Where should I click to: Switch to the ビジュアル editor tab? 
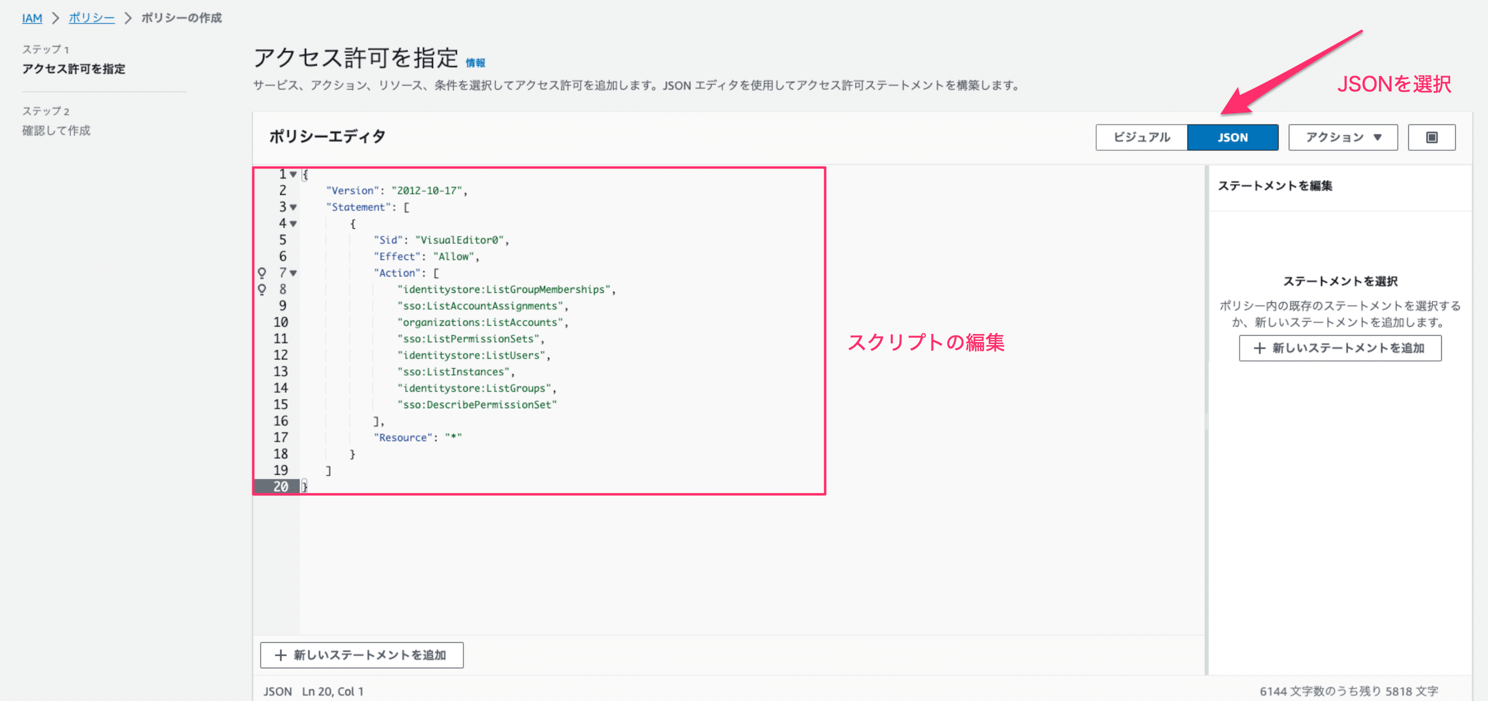[1142, 137]
